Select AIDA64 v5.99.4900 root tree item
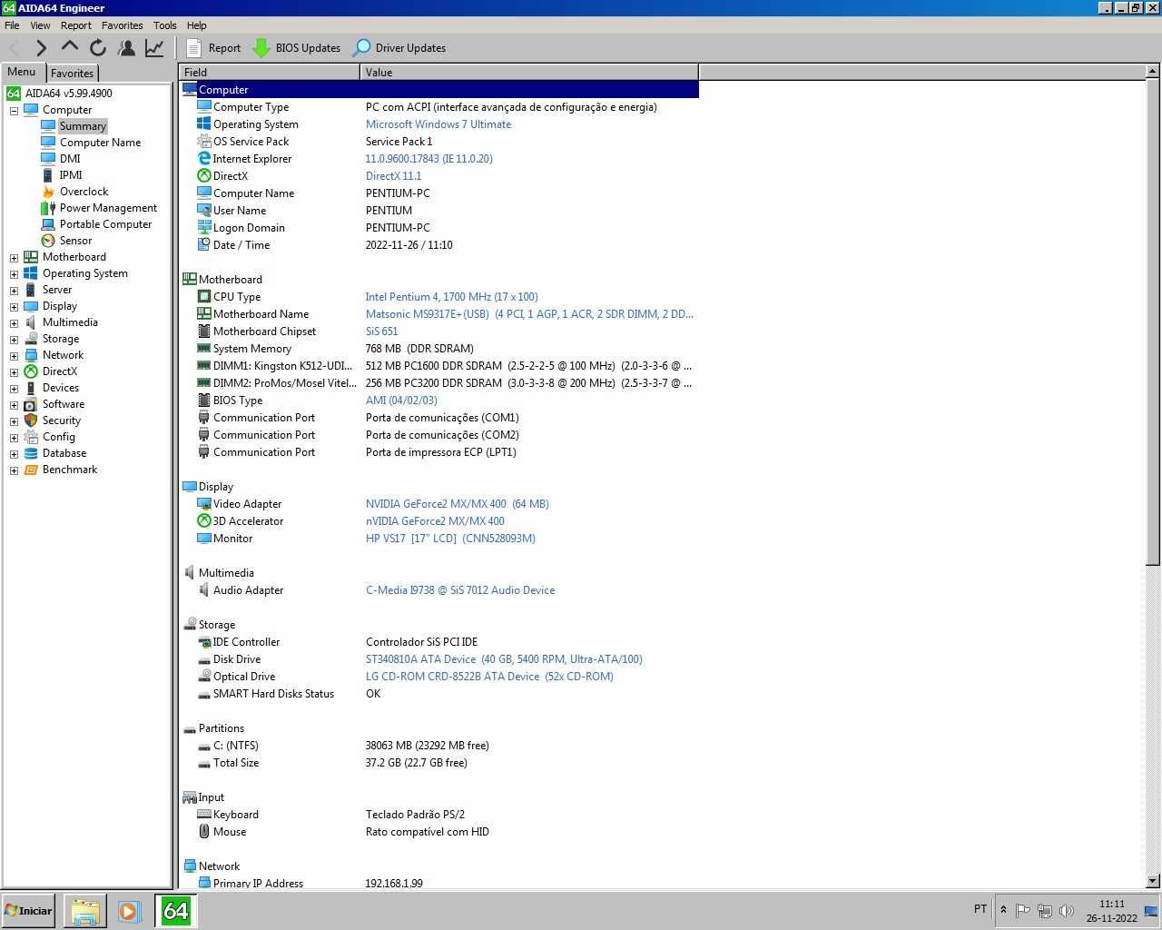This screenshot has width=1162, height=930. (68, 94)
